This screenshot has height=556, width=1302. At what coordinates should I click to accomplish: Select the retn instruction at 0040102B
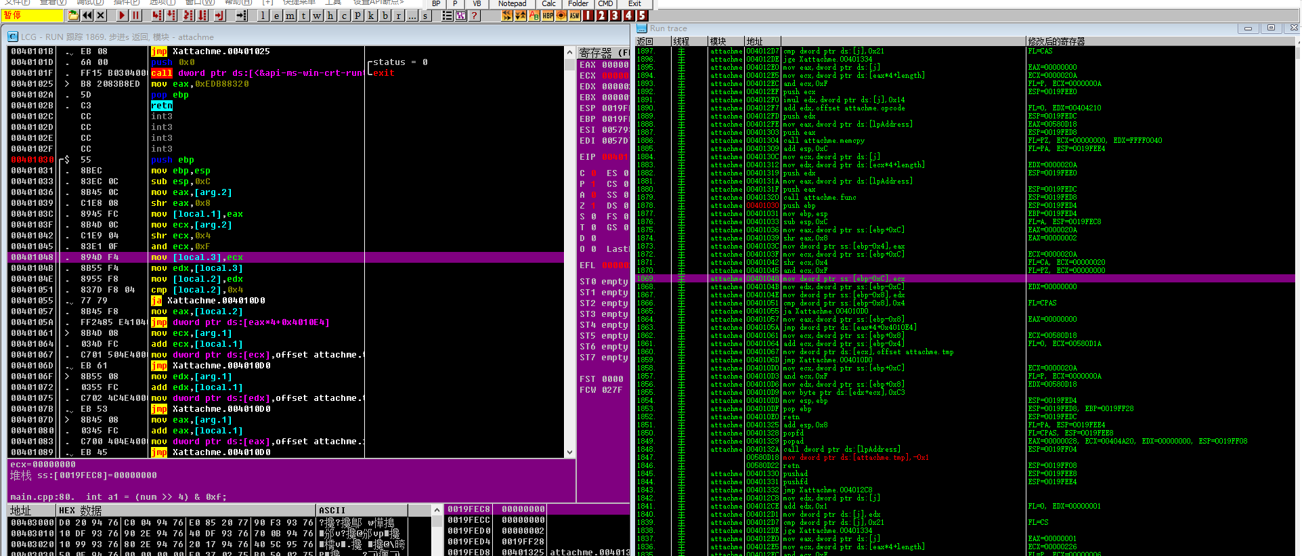point(162,106)
